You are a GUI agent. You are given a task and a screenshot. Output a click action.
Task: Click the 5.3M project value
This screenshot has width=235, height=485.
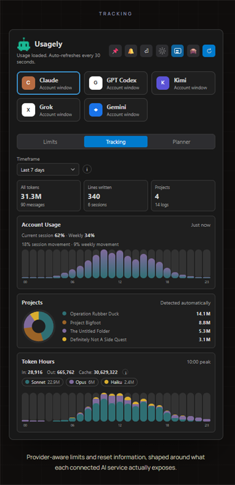(204, 331)
